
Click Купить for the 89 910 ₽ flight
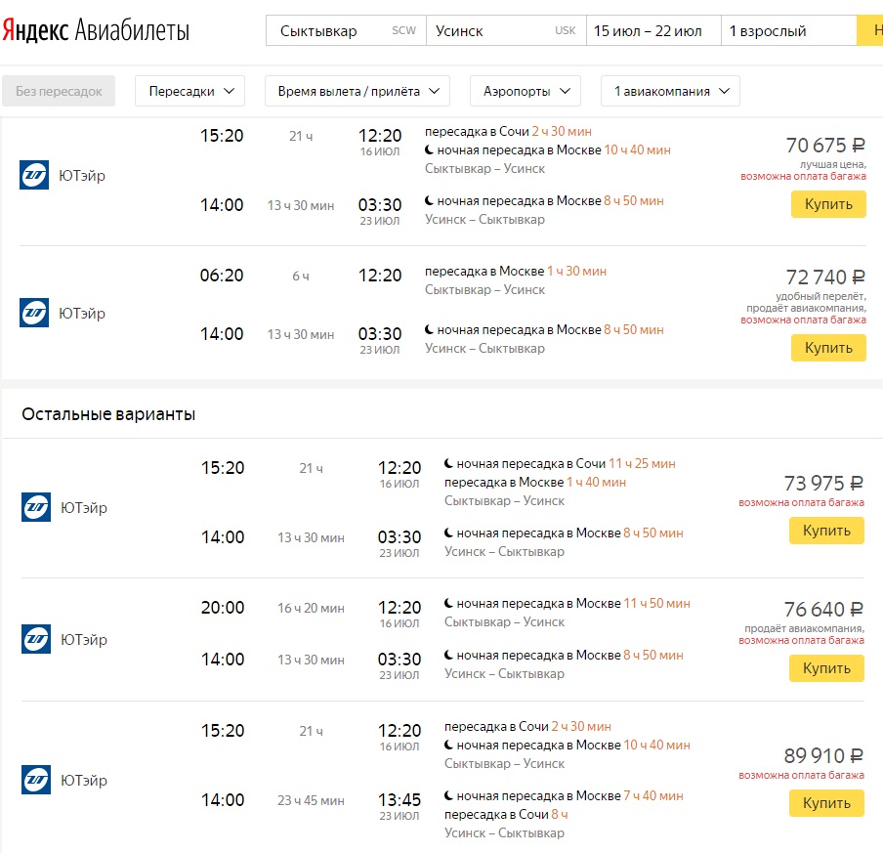[826, 803]
